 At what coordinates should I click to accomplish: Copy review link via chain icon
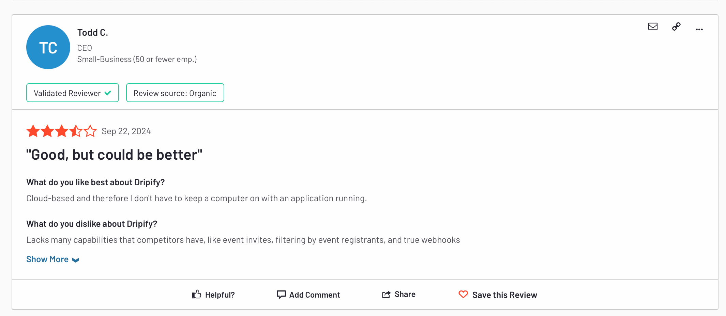pos(676,27)
